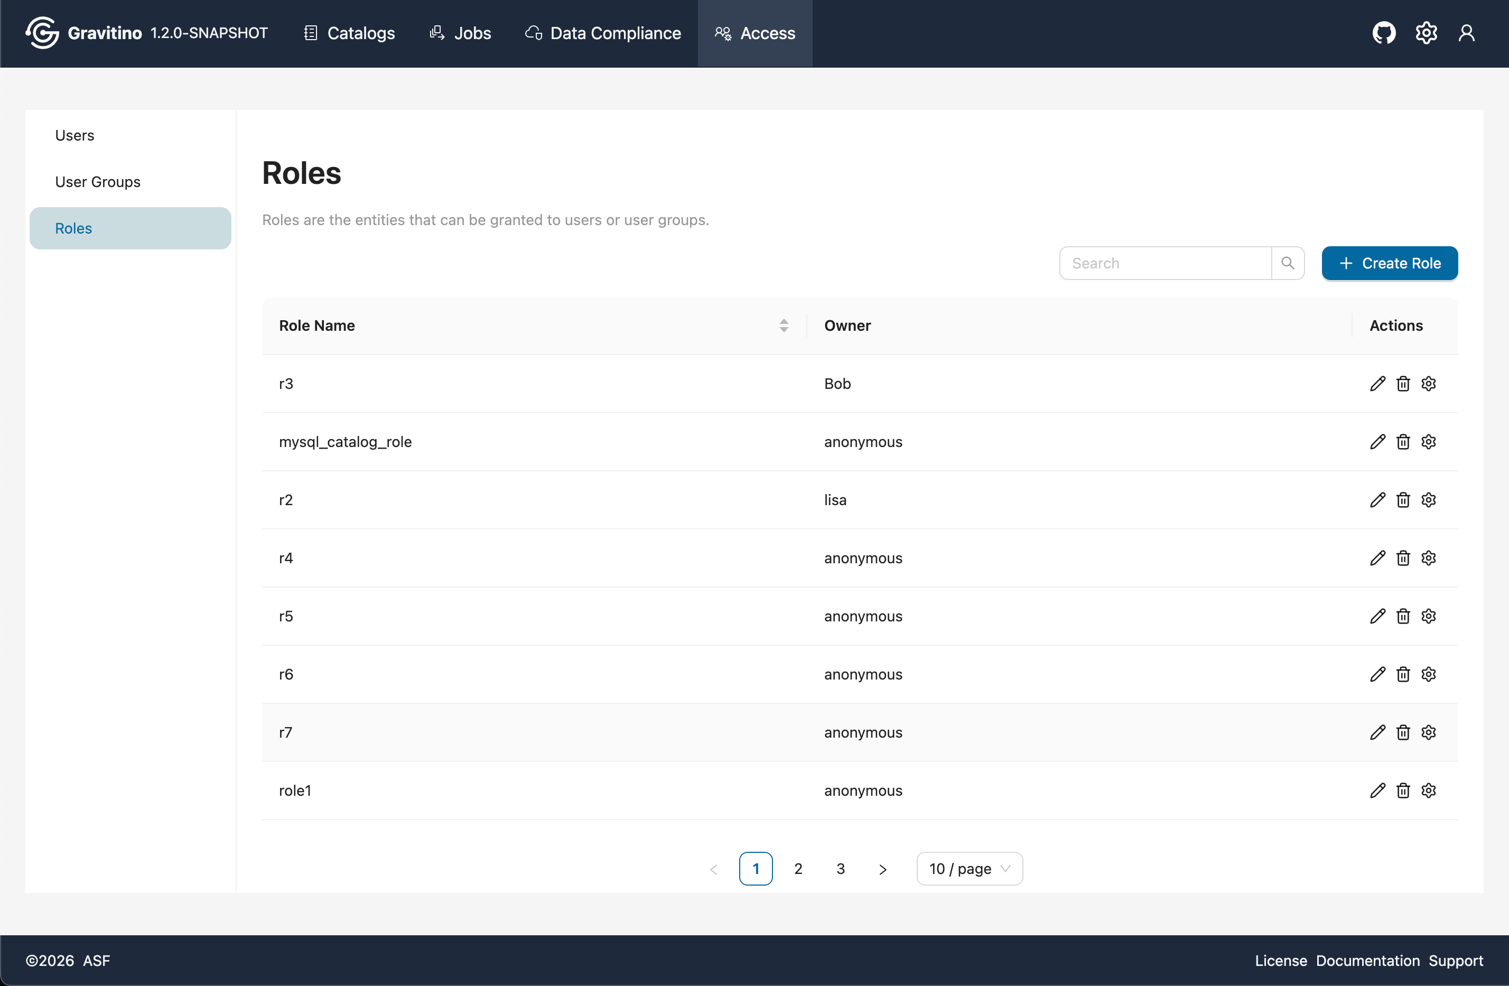Screen dimensions: 1509x986
Task: Toggle Role Name column sorting
Action: [x=784, y=325]
